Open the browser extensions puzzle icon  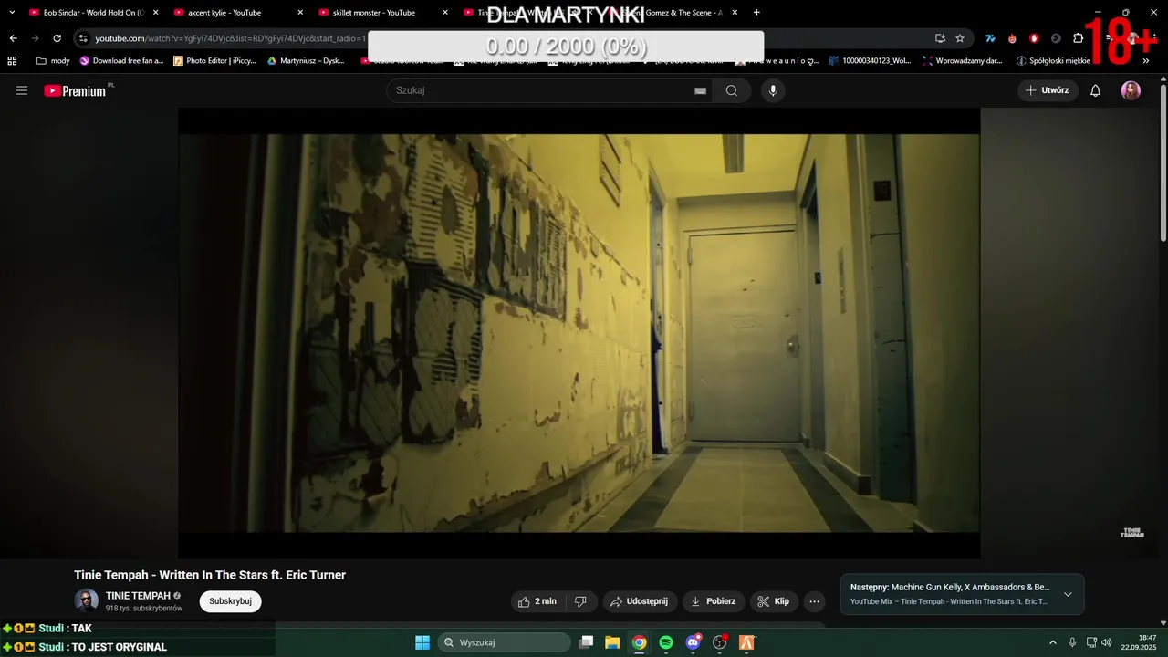[1078, 38]
